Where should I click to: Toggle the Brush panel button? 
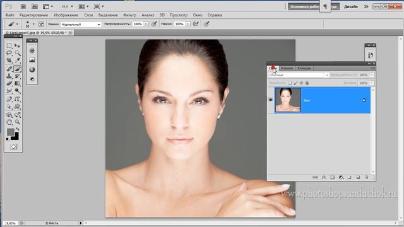(x=41, y=24)
